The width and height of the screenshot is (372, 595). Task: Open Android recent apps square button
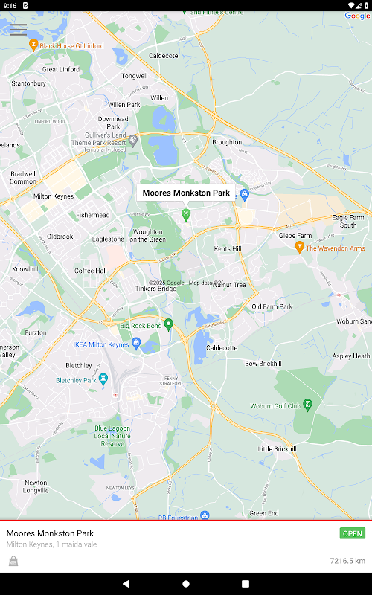[x=246, y=583]
